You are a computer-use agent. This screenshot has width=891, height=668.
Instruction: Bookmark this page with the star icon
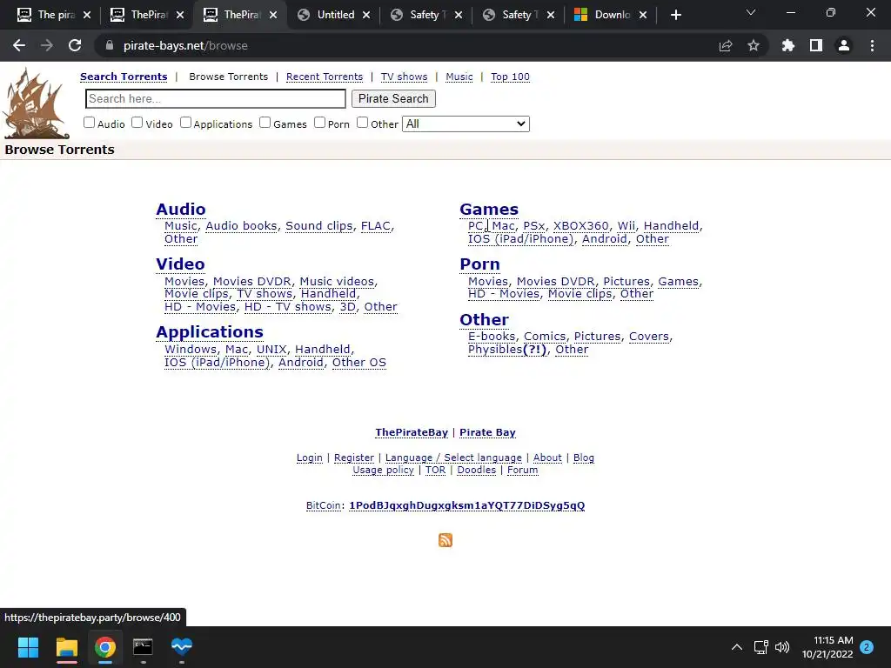click(x=754, y=45)
